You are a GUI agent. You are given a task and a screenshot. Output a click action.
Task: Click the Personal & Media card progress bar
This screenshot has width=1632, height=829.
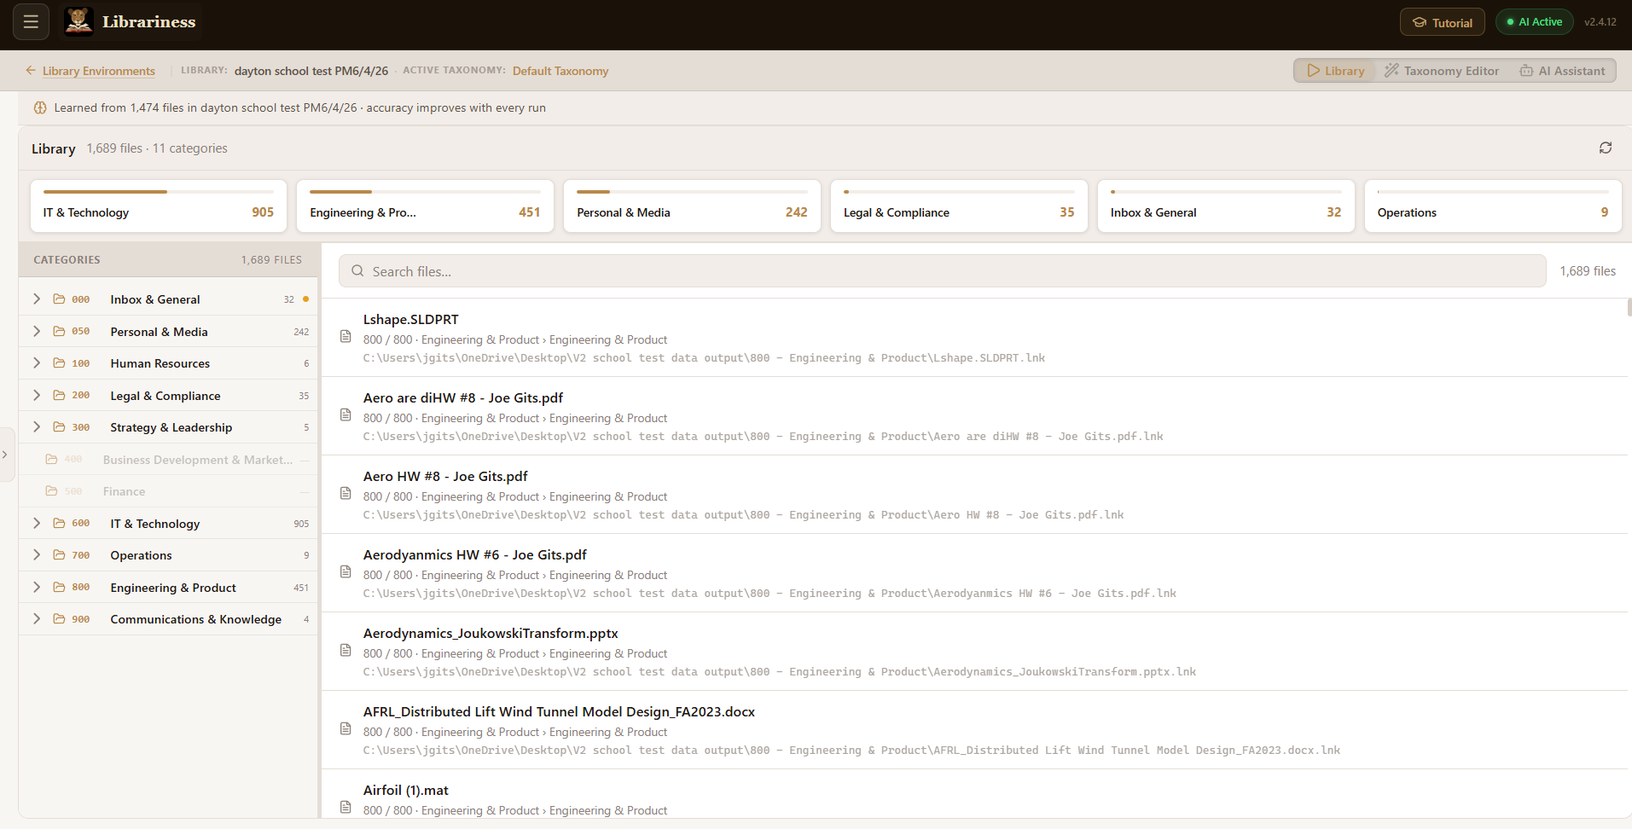coord(692,192)
